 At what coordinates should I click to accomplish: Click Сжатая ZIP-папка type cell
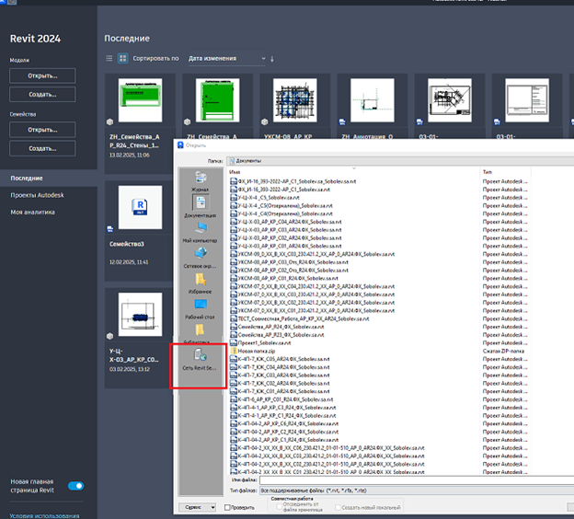click(x=503, y=351)
